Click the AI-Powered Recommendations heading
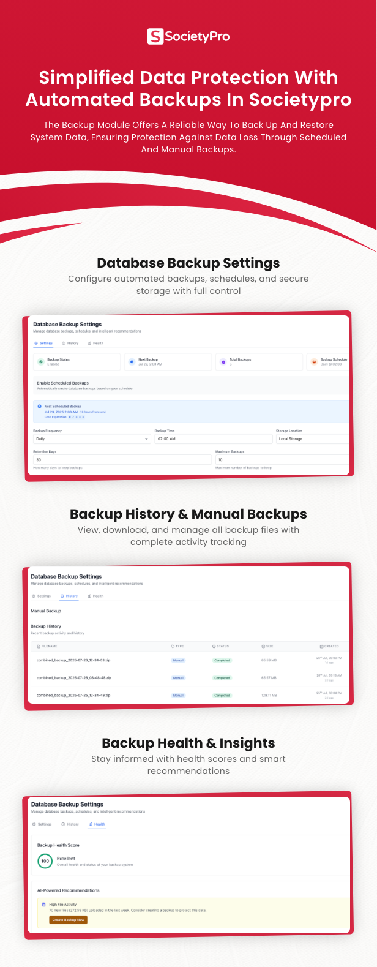The image size is (377, 967). click(69, 890)
